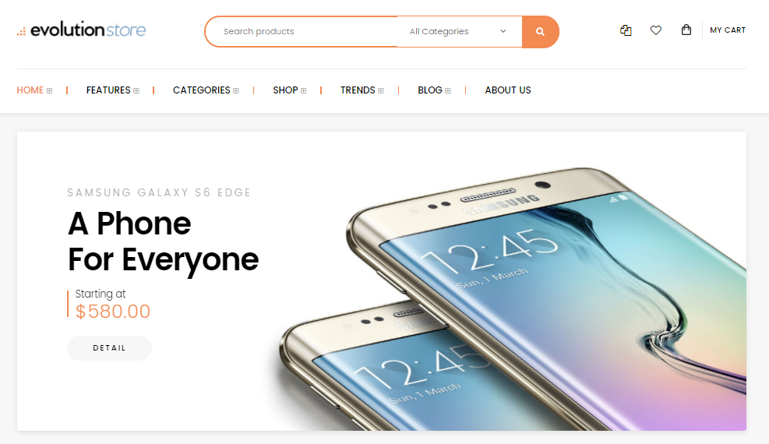Click the DETAIL button
The height and width of the screenshot is (444, 769).
109,348
